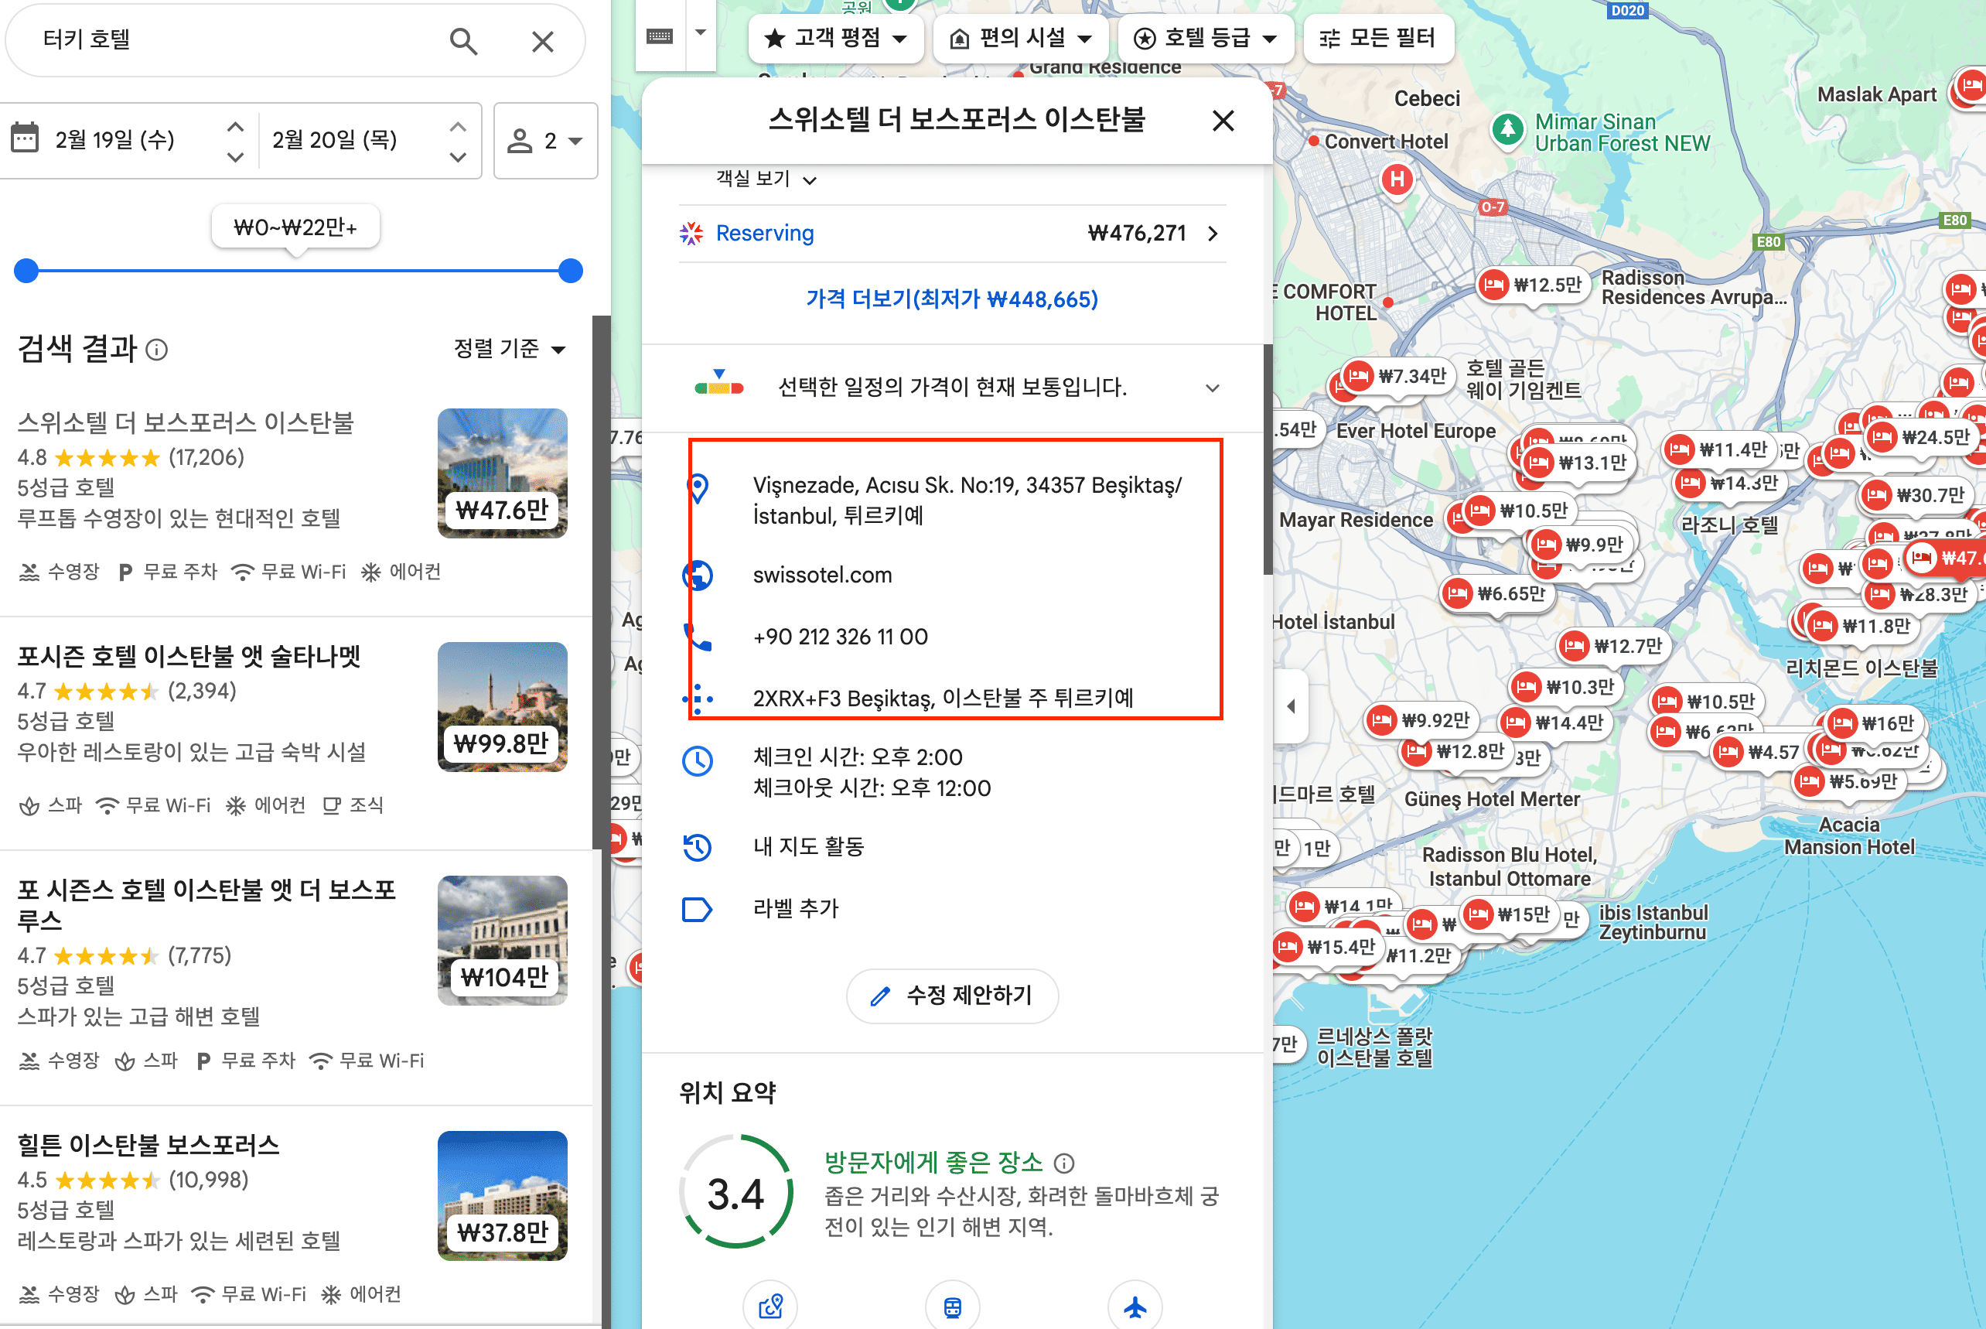
Task: Click the ₩12.5만 hotel price marker
Action: (1533, 285)
